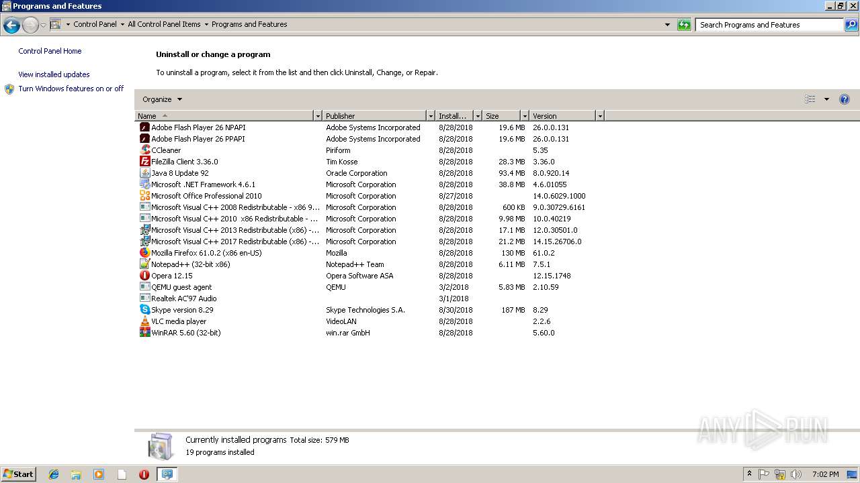Viewport: 860px width, 483px height.
Task: Click the Control Panel breadcrumb
Action: (x=95, y=24)
